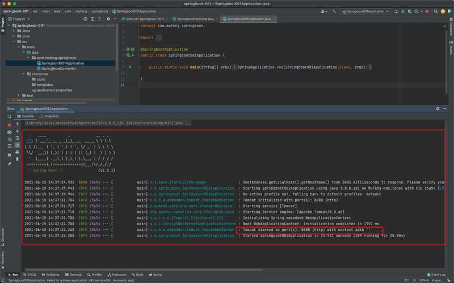
Task: Open the Endpoints tab next to Console in the Run panel
Action: [49, 116]
